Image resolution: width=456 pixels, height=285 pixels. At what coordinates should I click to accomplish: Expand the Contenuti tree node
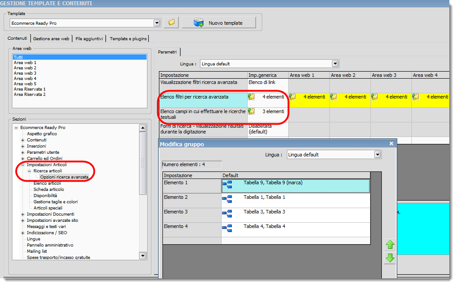[23, 140]
